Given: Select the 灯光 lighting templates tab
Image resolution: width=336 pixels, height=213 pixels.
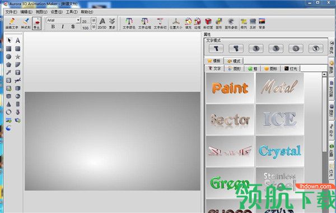Looking at the screenshot, I should (x=291, y=68).
